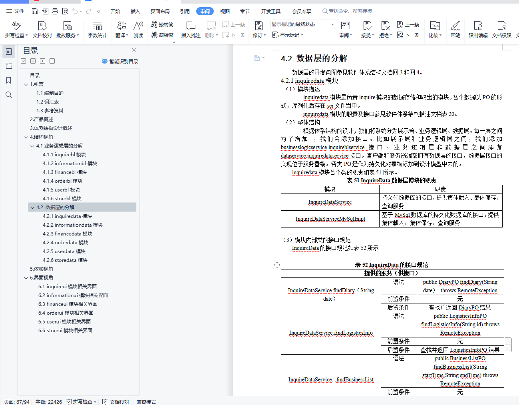Click the Undo arrow icon
Screen dimensions: 519x405
point(75,11)
